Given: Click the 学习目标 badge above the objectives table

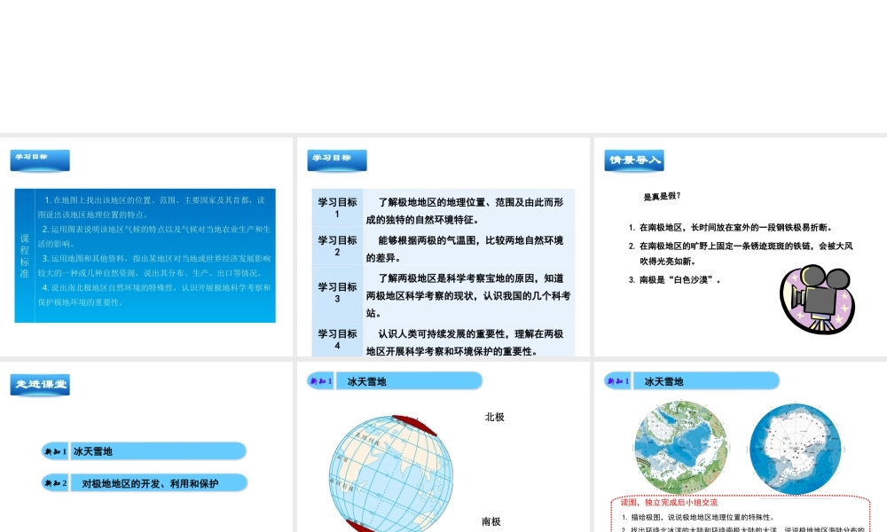Looking at the screenshot, I should [x=337, y=160].
